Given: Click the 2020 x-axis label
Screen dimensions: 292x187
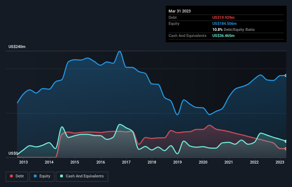Looking at the screenshot, I should click(203, 162).
